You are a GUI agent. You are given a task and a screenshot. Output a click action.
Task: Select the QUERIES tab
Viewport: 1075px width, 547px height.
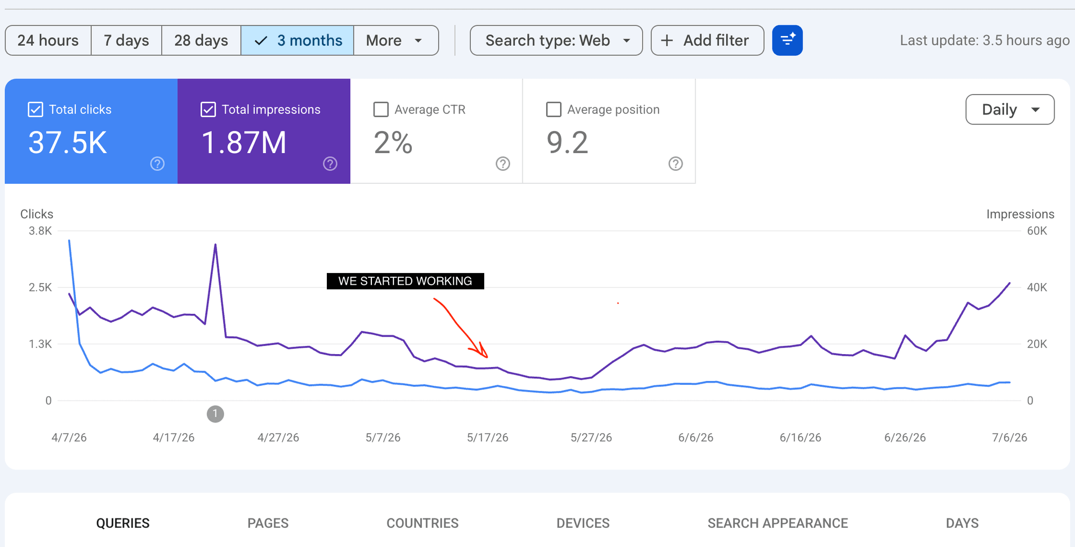pyautogui.click(x=123, y=523)
